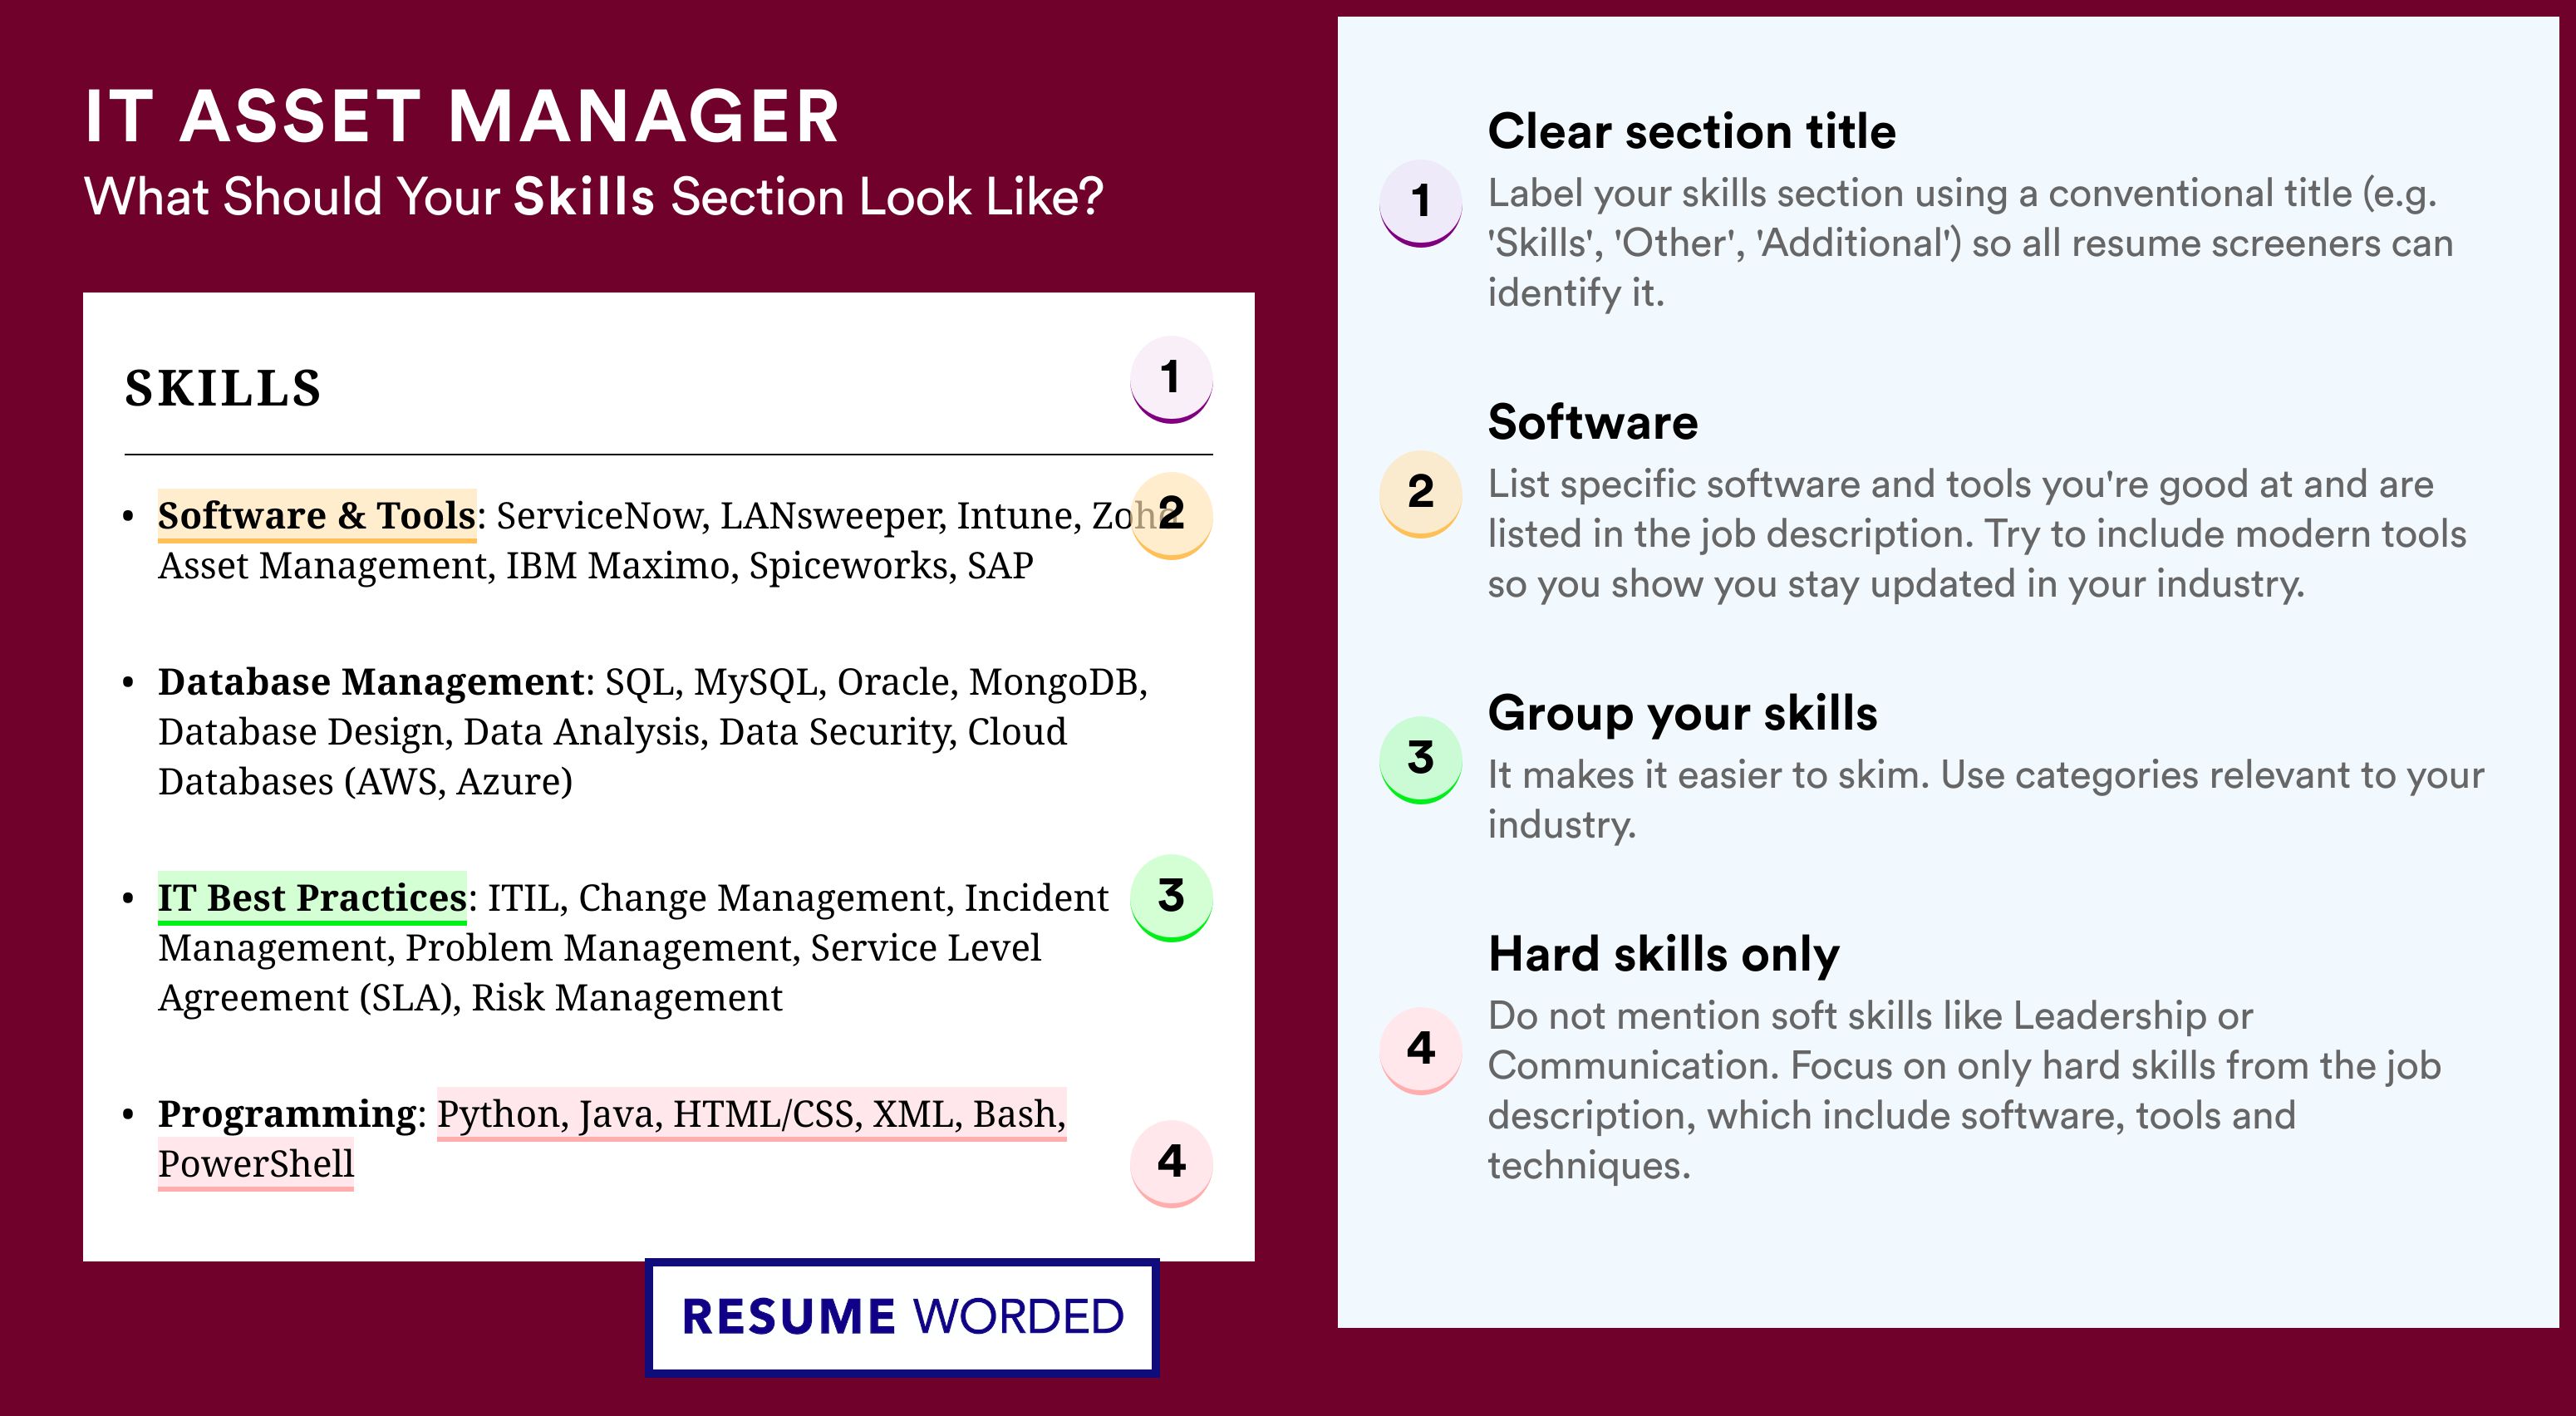Screen dimensions: 2576x1416
Task: Click green badge 3 next to Group your skills
Action: coord(1421,760)
